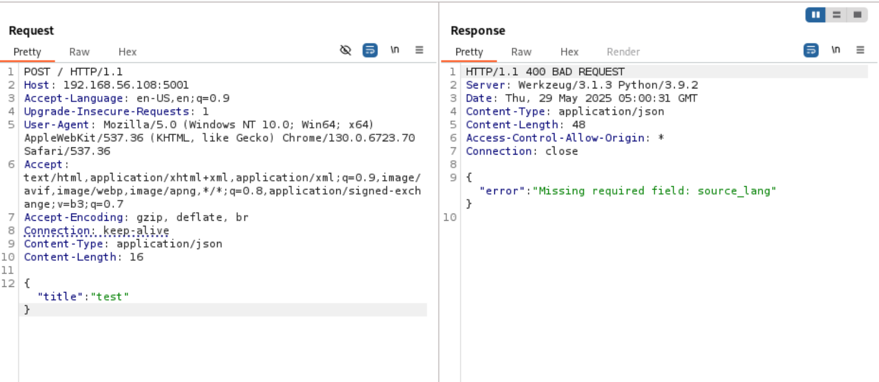The image size is (879, 382).
Task: Show newline characters (\n) in Response panel
Action: (x=836, y=50)
